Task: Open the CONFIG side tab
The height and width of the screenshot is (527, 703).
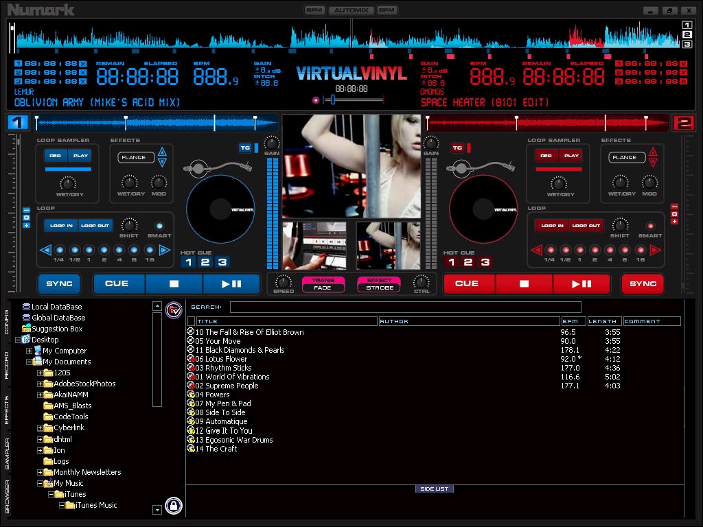Action: tap(6, 322)
